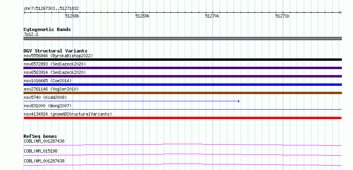Click the 51271k ruler tick label
Screen dimensions: 353x170
[282, 16]
